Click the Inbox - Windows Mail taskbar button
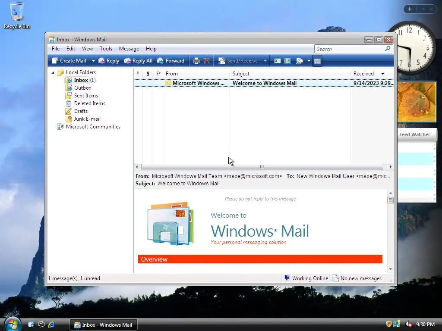This screenshot has width=442, height=331. pyautogui.click(x=104, y=325)
